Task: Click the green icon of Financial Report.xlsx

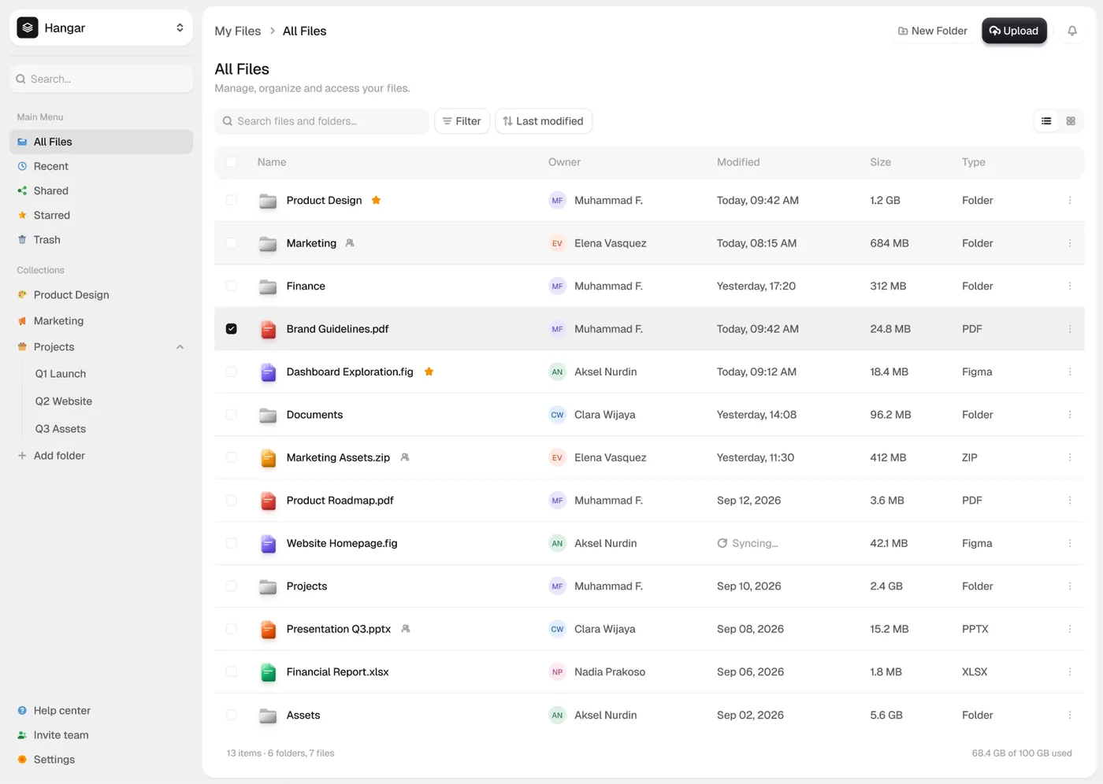Action: pos(268,672)
